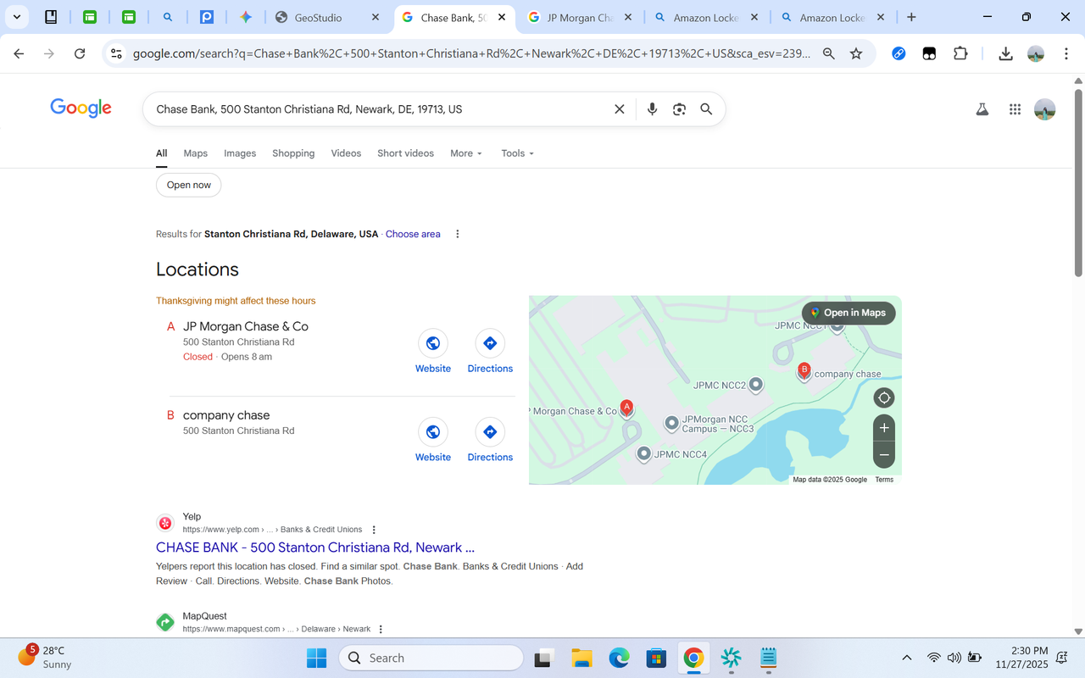Go back to previous page
1085x678 pixels.
point(19,53)
